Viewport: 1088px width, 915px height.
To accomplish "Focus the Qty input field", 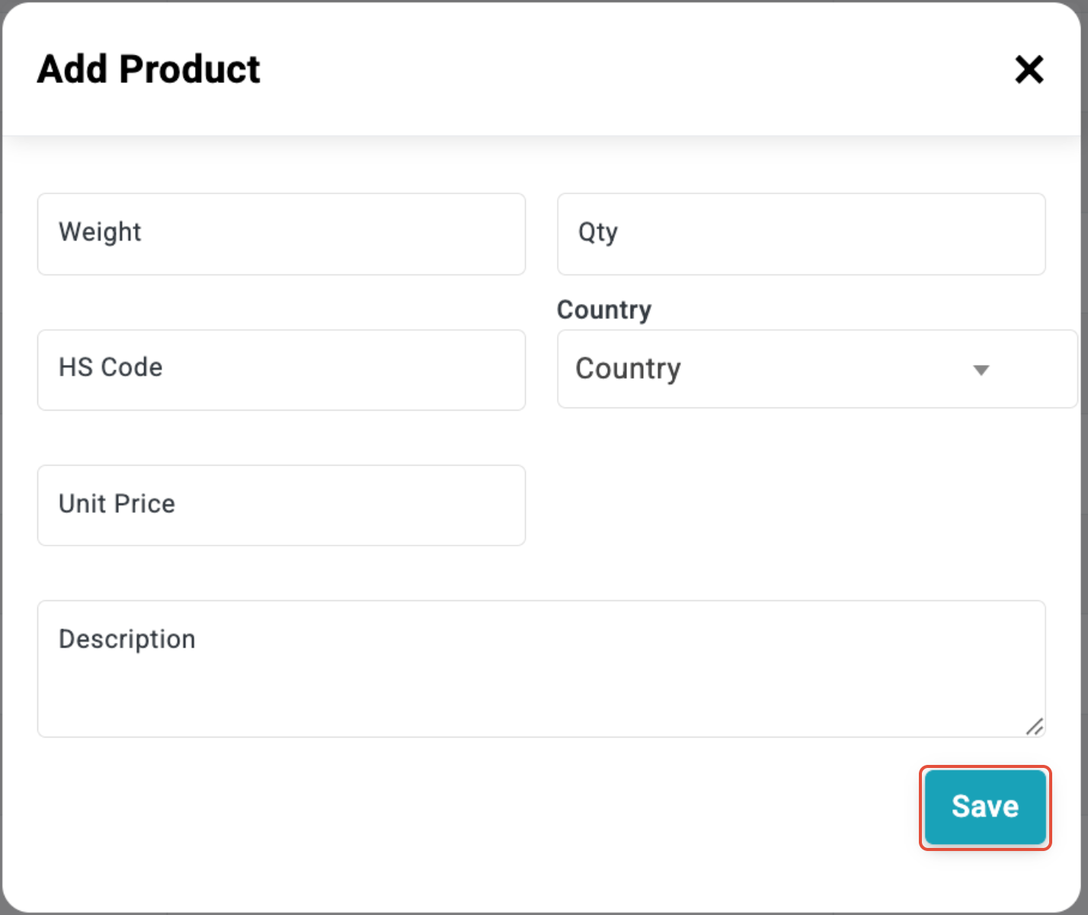I will pos(801,234).
